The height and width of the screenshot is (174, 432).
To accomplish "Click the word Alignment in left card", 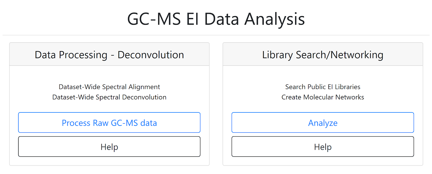I will pyautogui.click(x=144, y=87).
